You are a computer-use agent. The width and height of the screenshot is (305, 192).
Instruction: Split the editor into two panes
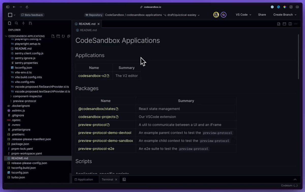tap(290, 24)
